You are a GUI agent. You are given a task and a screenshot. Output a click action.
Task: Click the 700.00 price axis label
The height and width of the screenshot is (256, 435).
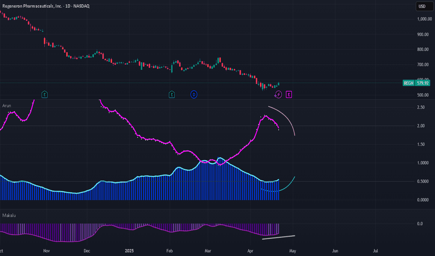click(423, 65)
